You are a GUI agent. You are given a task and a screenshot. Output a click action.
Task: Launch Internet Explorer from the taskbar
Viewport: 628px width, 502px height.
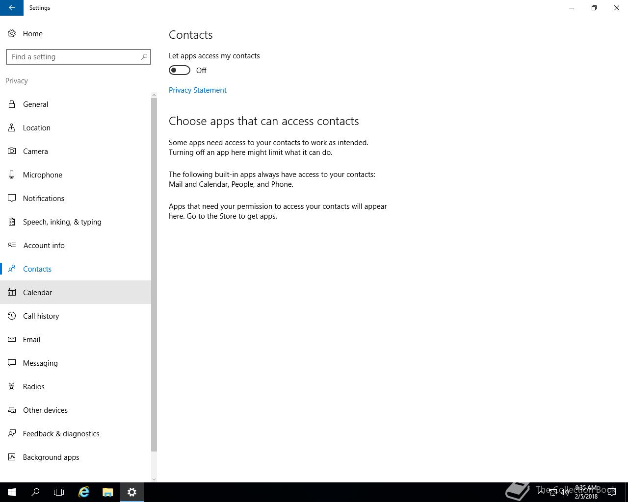pyautogui.click(x=84, y=492)
